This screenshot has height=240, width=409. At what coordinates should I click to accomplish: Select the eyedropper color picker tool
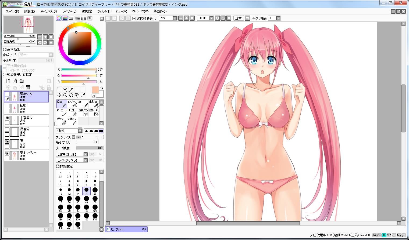[83, 95]
